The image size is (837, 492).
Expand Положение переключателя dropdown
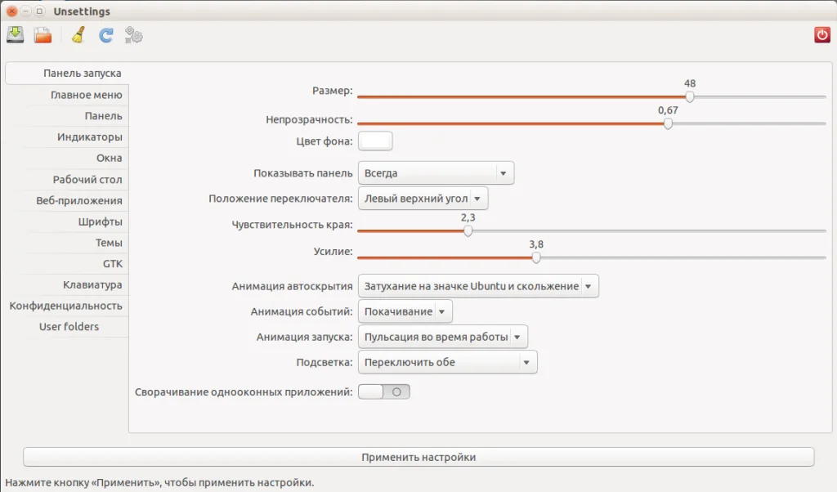423,199
